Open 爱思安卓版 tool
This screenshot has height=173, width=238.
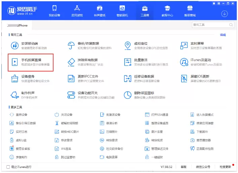[x=20, y=149]
